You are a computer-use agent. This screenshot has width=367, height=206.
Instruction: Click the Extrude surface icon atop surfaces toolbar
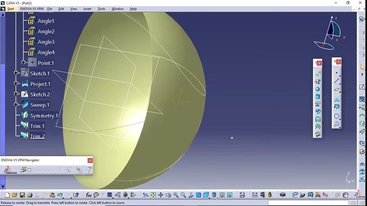(x=318, y=74)
